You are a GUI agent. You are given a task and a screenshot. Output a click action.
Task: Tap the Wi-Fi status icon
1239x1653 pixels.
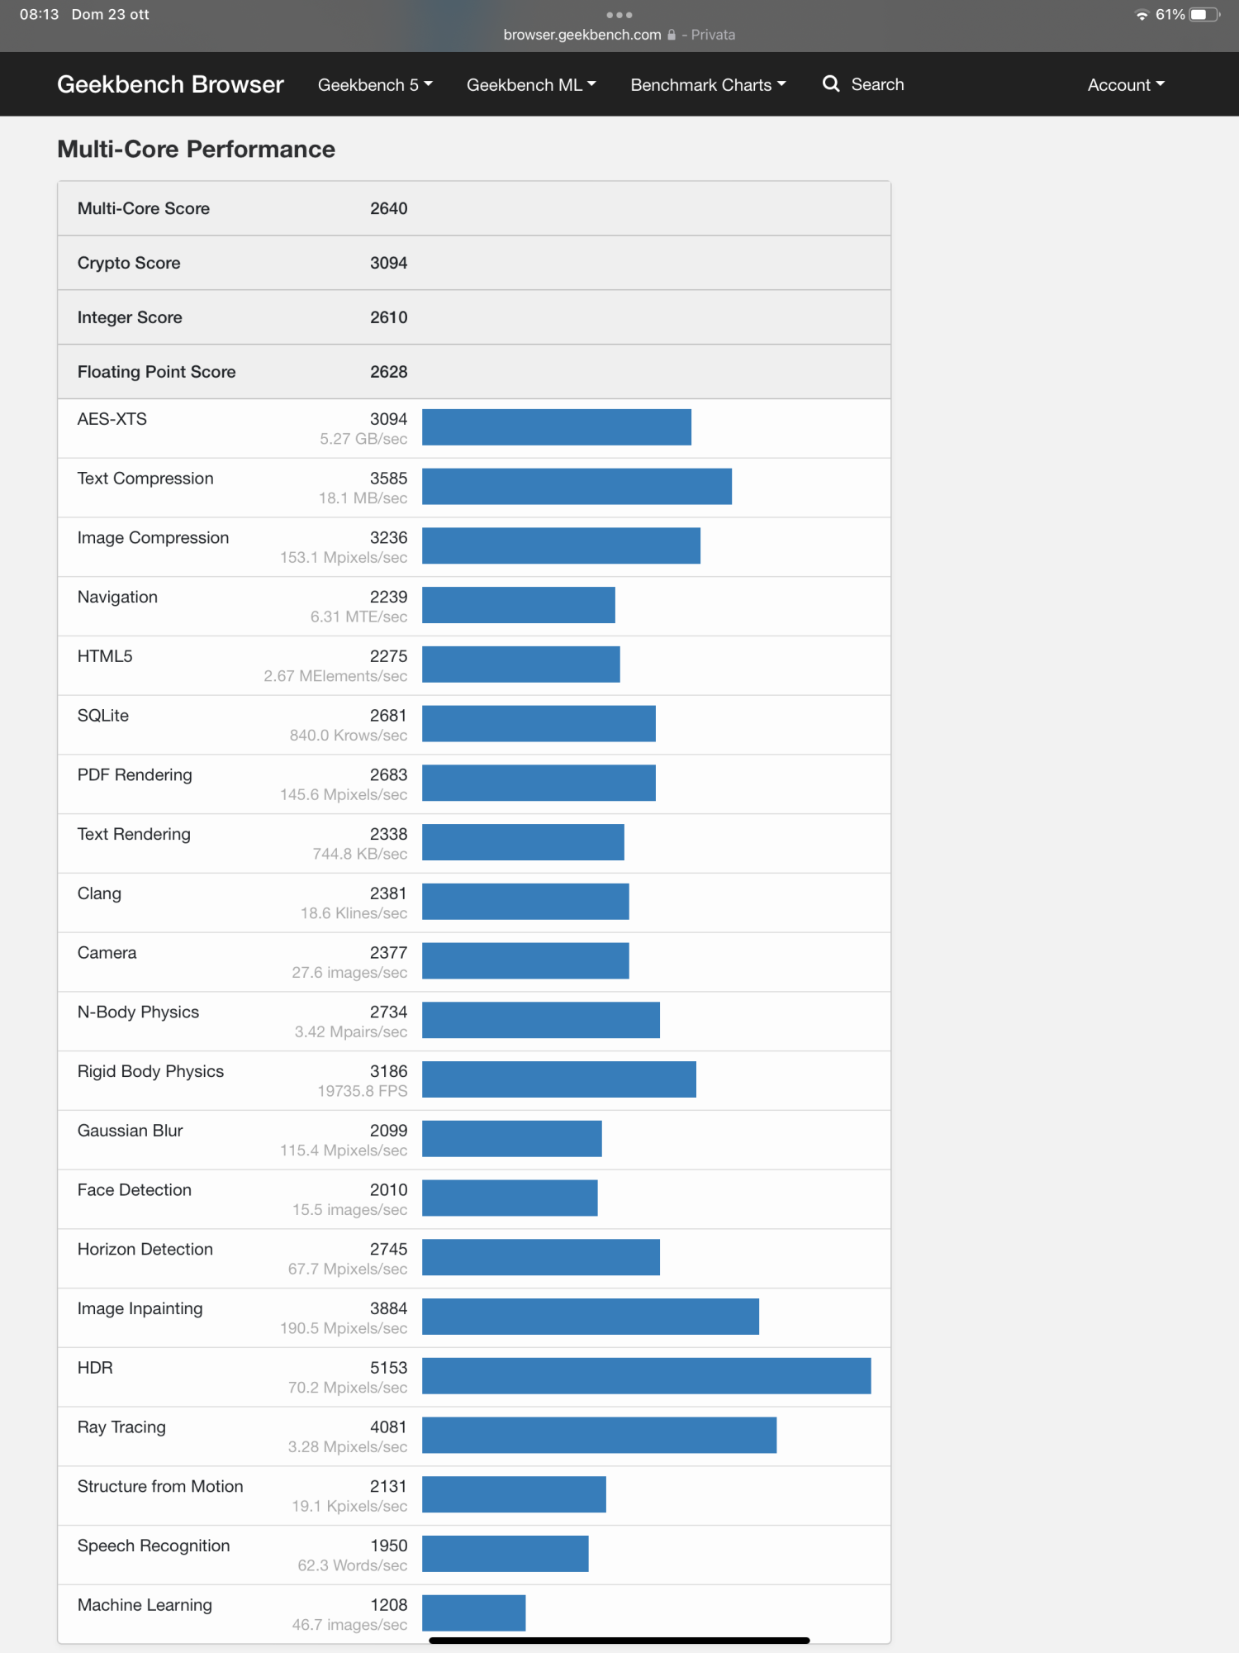(1142, 15)
